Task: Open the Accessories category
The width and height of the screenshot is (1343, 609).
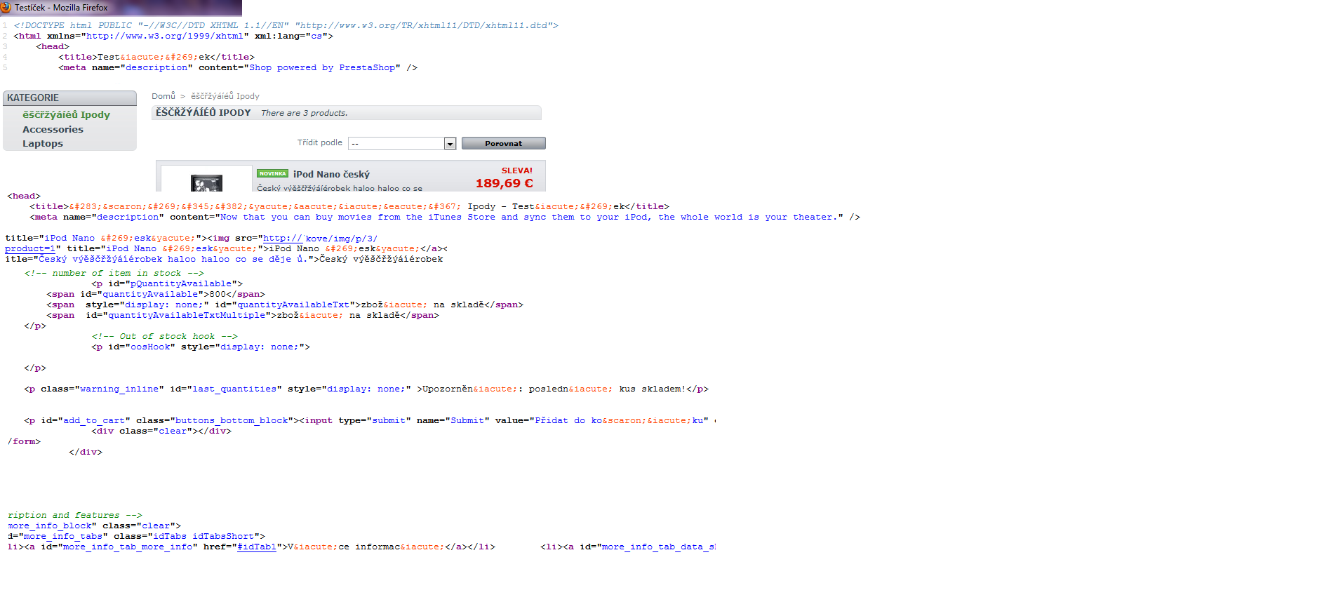Action: pos(53,129)
